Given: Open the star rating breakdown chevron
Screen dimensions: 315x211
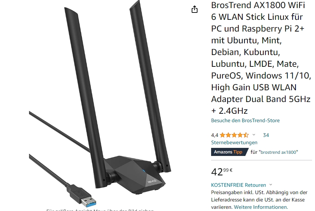Looking at the screenshot, I should [254, 135].
